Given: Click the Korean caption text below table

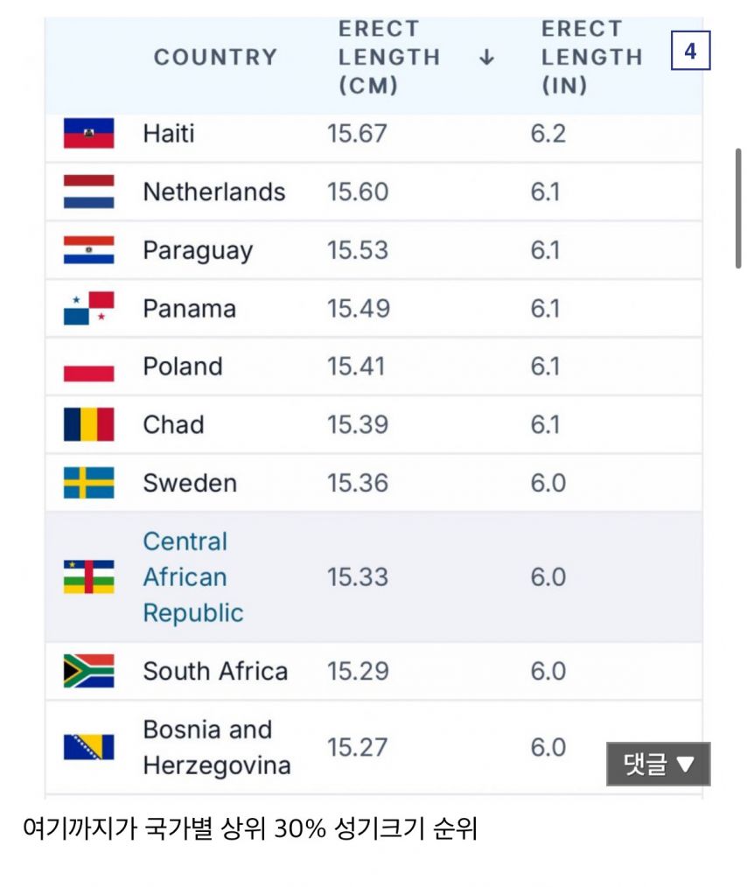Looking at the screenshot, I should pos(249,828).
